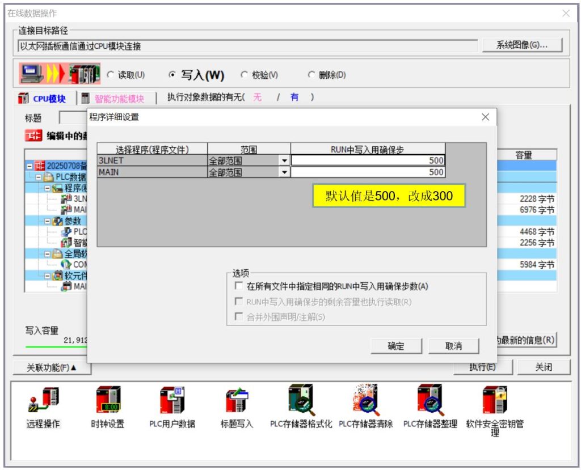Image resolution: width=581 pixels, height=470 pixels.
Task: Open the PLC存储器格式化 format icon
Action: [x=301, y=400]
